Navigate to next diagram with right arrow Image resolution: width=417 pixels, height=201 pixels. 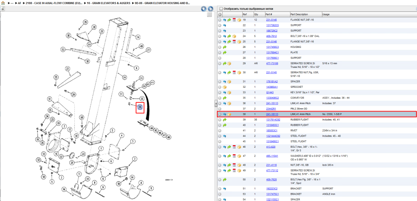pos(210,9)
